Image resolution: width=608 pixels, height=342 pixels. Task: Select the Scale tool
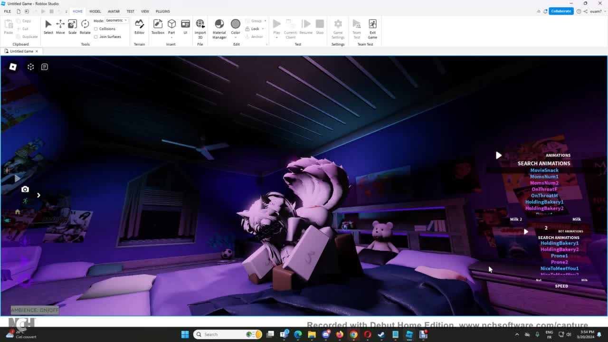coord(72,27)
